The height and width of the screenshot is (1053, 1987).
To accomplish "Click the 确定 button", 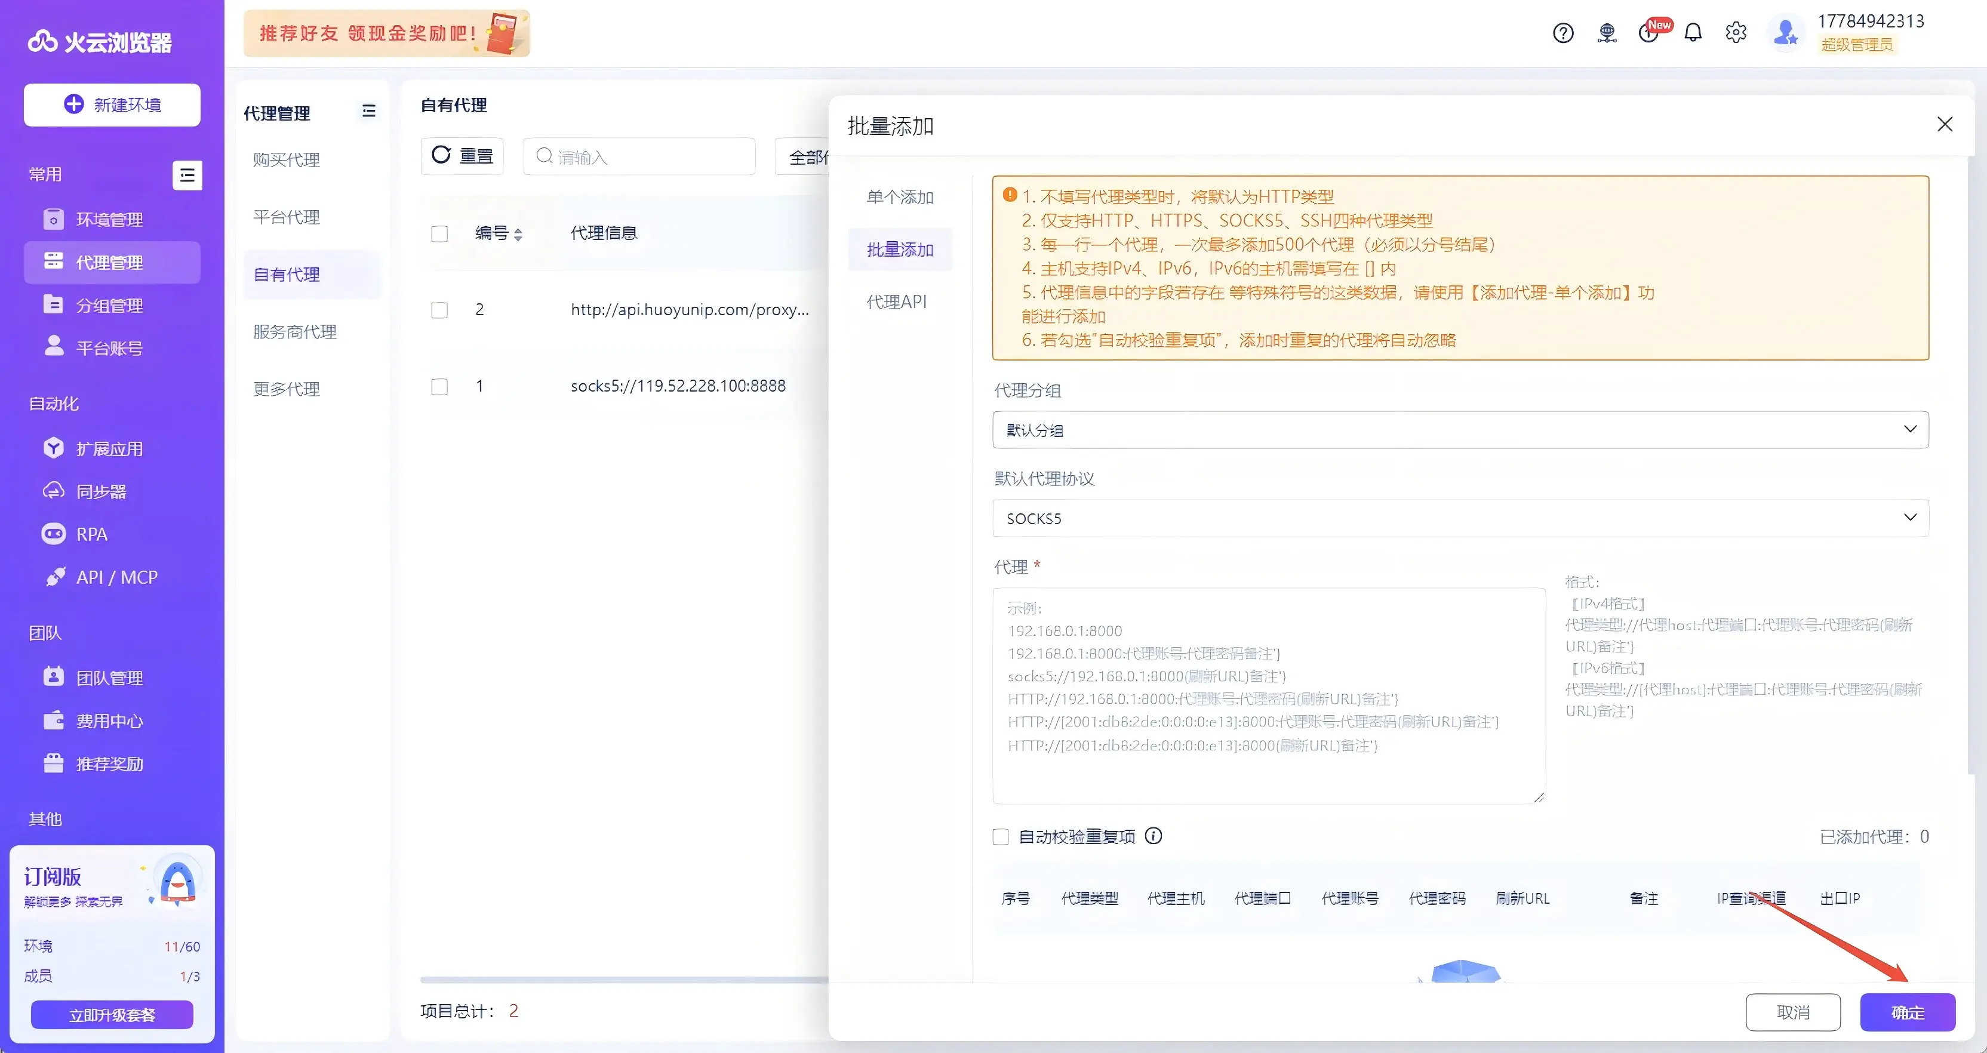I will click(x=1907, y=1012).
